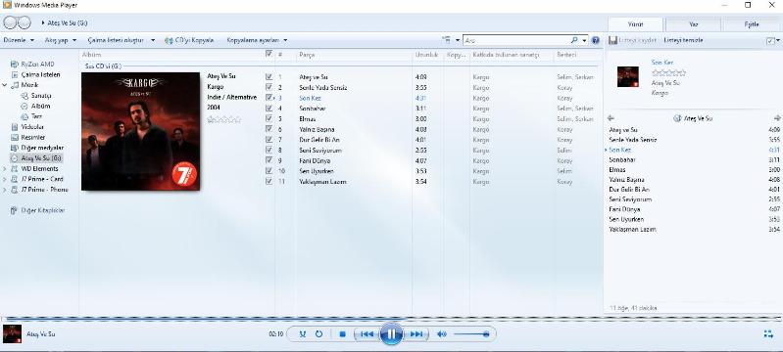
Task: Open the Düzenle dropdown menu
Action: point(19,40)
